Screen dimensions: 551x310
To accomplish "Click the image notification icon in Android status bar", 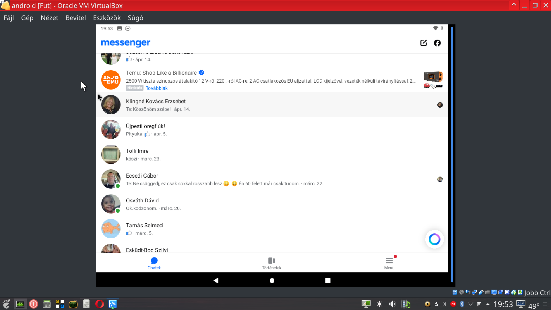I will (x=119, y=28).
